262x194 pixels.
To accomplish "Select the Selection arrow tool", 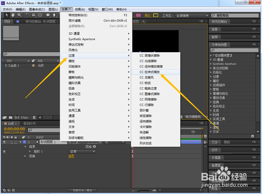I will (7, 15).
